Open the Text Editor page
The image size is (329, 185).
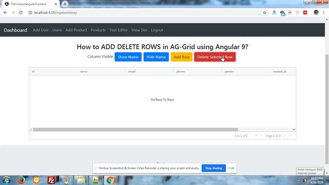pos(119,30)
